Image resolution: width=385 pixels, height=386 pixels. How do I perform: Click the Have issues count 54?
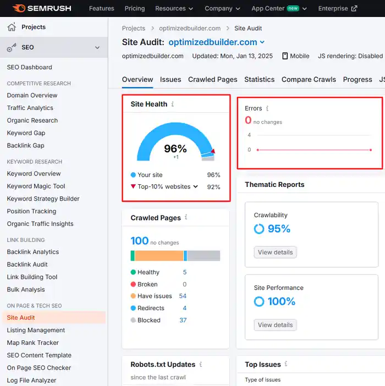tap(183, 296)
